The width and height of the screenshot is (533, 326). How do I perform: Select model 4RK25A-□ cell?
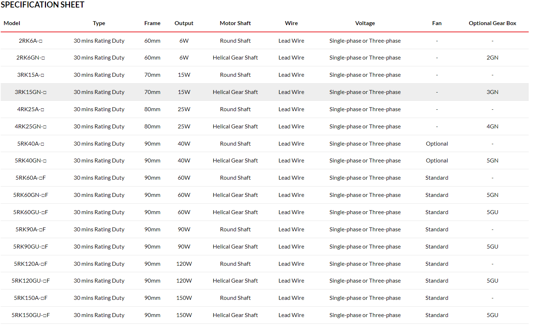(31, 109)
